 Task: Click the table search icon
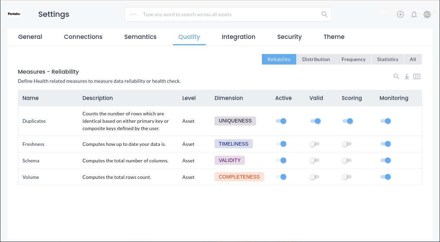(x=396, y=76)
